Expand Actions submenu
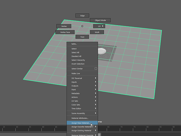Viewport: 181px width, 136px height. pos(82,97)
